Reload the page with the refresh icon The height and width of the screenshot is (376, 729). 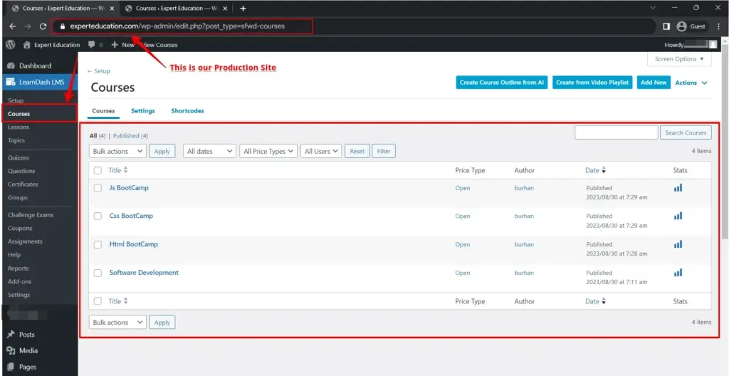pyautogui.click(x=43, y=26)
